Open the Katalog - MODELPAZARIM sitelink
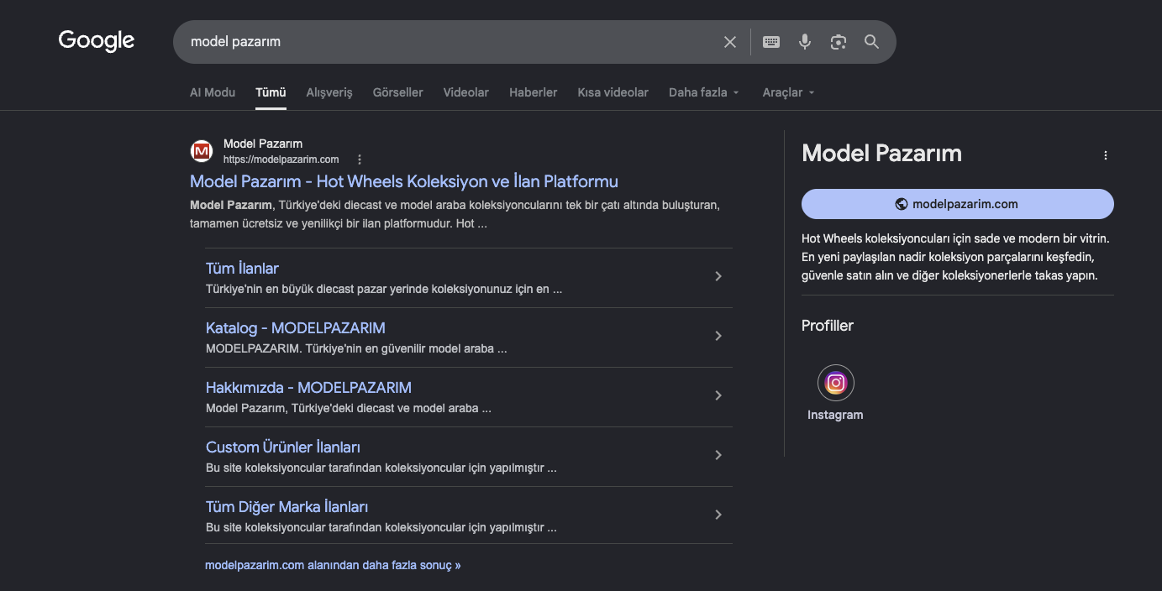1162x591 pixels. [296, 328]
